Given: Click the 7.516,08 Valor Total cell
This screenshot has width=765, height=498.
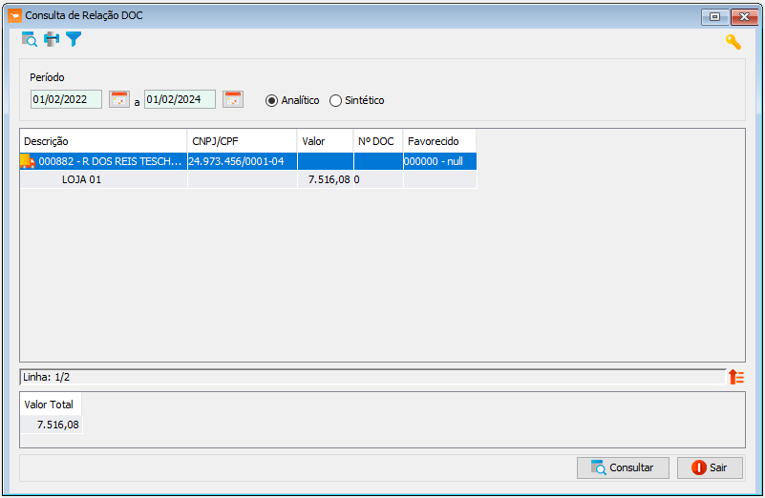Looking at the screenshot, I should 51,425.
